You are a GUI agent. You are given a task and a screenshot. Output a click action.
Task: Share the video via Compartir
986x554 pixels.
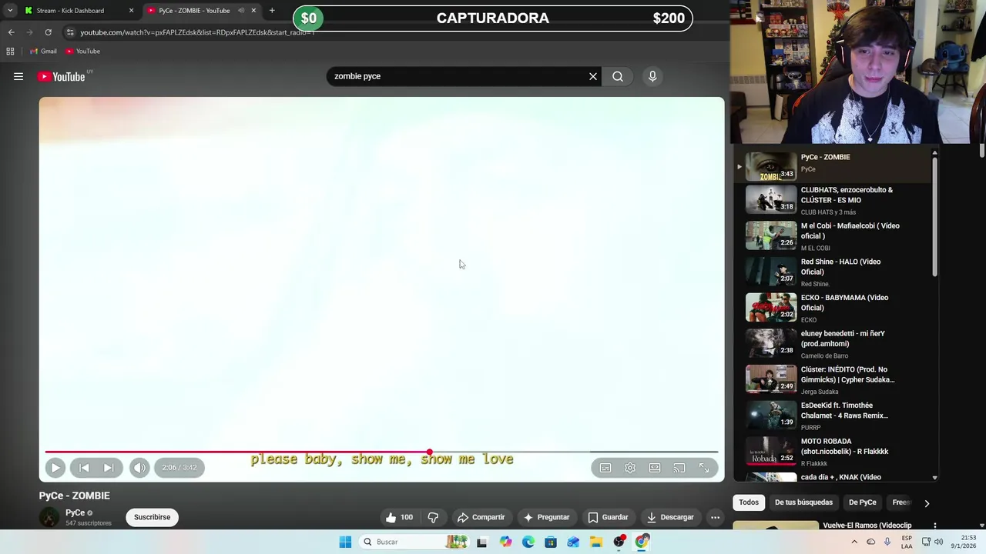click(x=481, y=517)
